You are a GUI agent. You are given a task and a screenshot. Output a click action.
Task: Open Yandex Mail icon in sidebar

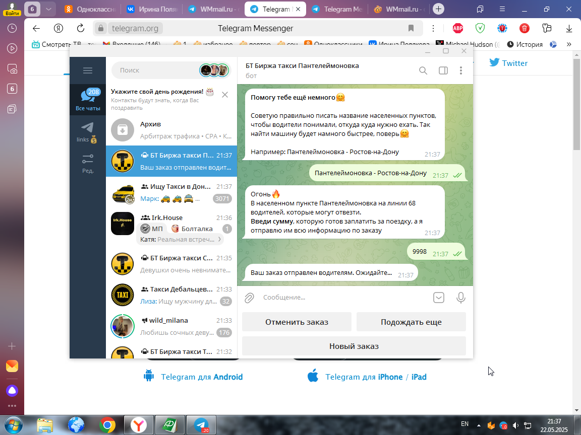click(x=12, y=366)
